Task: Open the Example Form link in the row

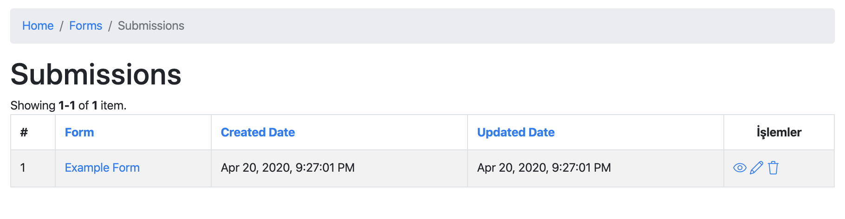Action: click(x=102, y=168)
